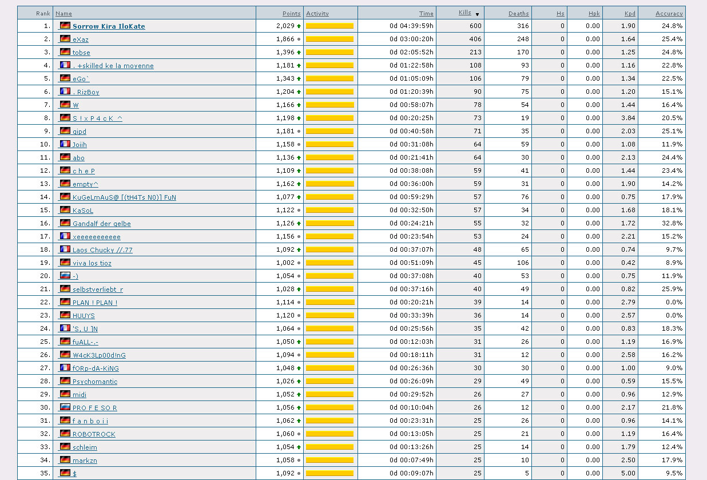The width and height of the screenshot is (707, 480).
Task: Click the descending sort arrow on Kills column
Action: pos(477,14)
